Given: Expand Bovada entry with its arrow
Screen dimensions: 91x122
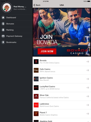Looking at the screenshot, I should [88, 62].
